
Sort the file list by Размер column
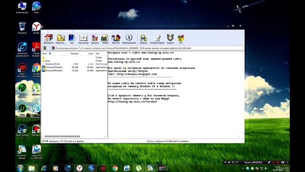pos(74,54)
